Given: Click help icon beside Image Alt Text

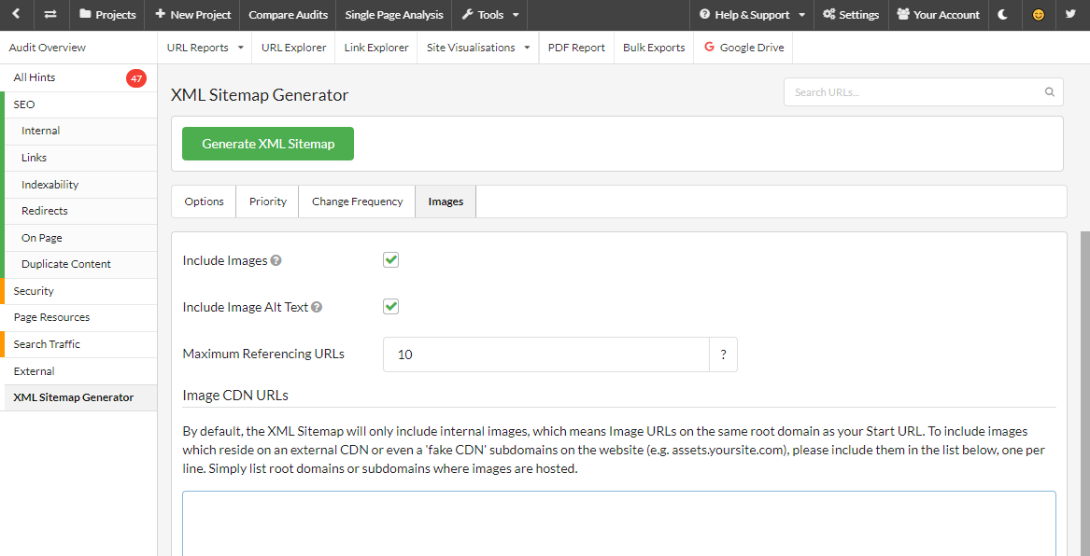Looking at the screenshot, I should tap(317, 307).
